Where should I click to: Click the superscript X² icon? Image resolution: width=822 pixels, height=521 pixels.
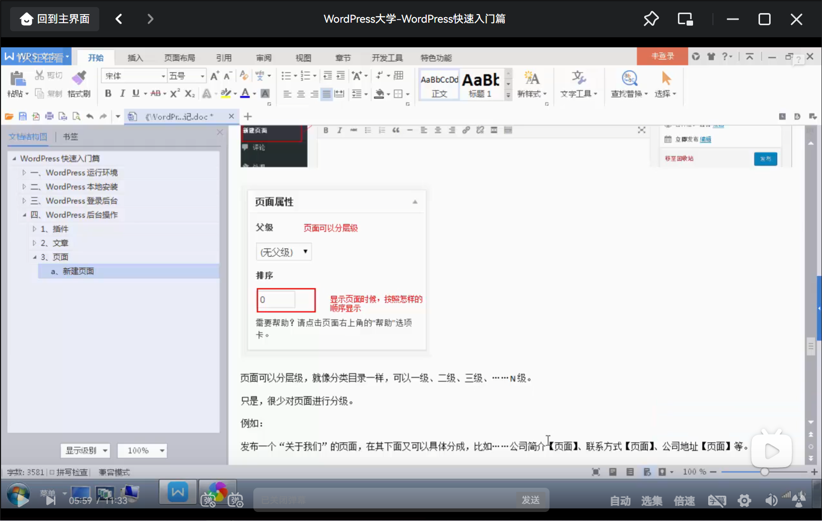175,94
